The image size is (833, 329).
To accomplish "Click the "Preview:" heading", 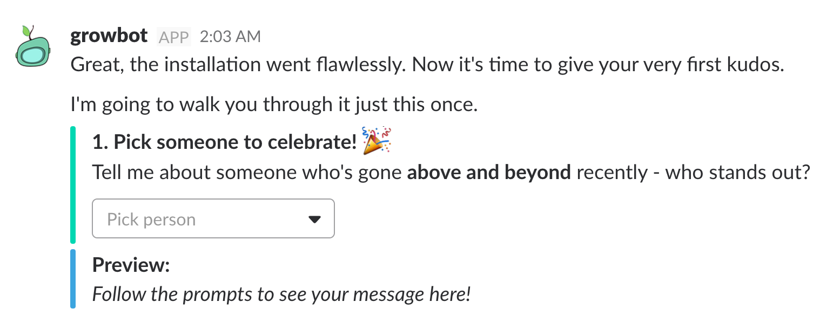I will (x=131, y=265).
